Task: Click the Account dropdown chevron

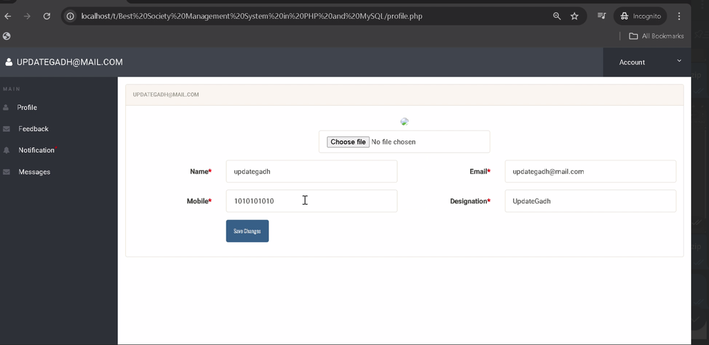Action: pyautogui.click(x=679, y=61)
